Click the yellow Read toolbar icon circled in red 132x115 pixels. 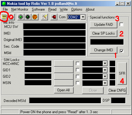(x=4, y=17)
